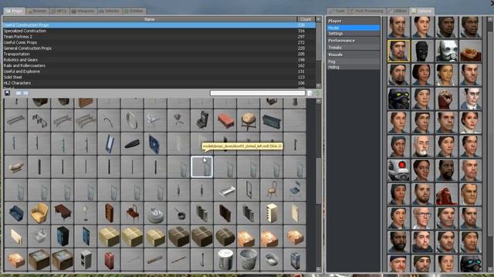
Task: Spawn the white bathtub prop
Action: [225, 190]
